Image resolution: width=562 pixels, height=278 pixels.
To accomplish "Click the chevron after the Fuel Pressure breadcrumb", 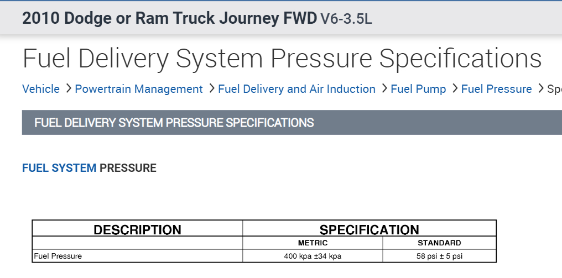I will [540, 88].
